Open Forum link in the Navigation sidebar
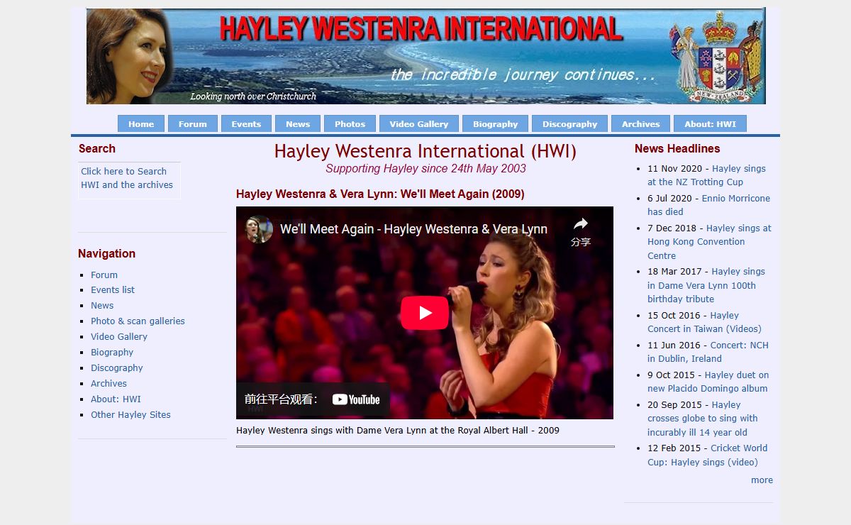The width and height of the screenshot is (851, 525). 104,275
